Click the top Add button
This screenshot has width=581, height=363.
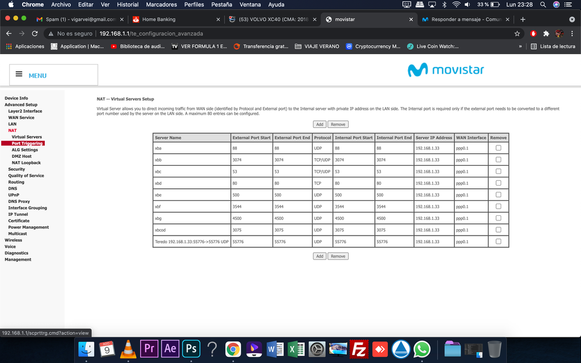click(x=319, y=124)
